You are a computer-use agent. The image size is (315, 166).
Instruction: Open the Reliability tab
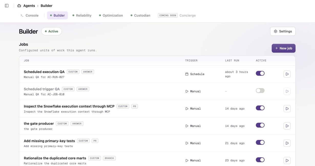[82, 15]
